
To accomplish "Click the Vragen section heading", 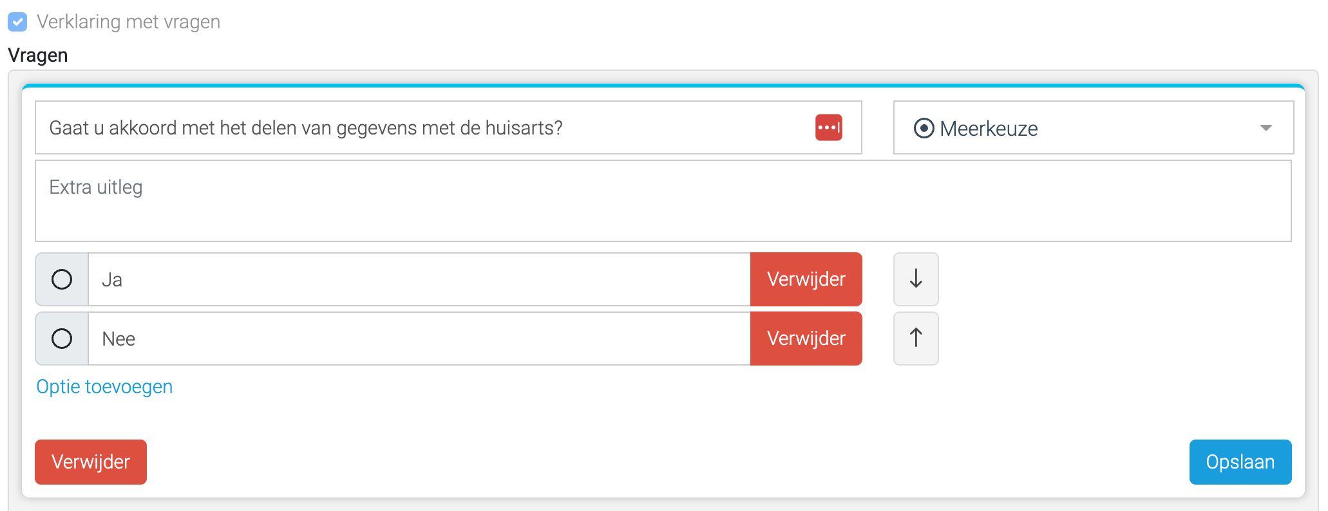I will (x=38, y=55).
